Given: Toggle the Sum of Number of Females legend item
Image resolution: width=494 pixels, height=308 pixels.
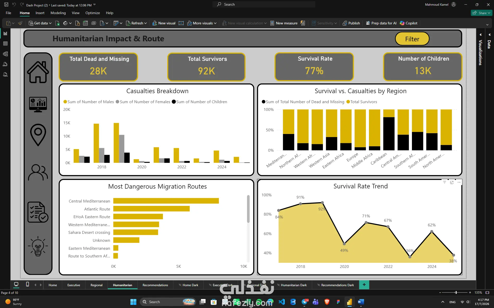Looking at the screenshot, I should pyautogui.click(x=143, y=102).
